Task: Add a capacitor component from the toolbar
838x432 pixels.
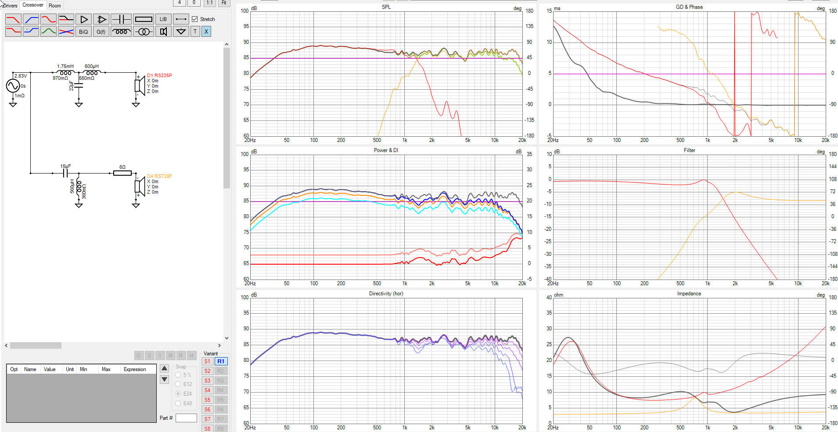Action: [121, 19]
